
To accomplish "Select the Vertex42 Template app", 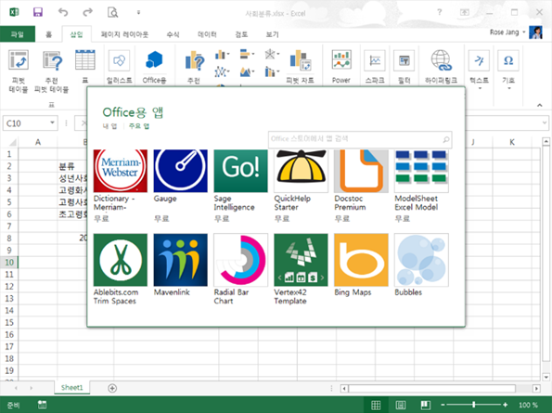I will click(x=301, y=269).
